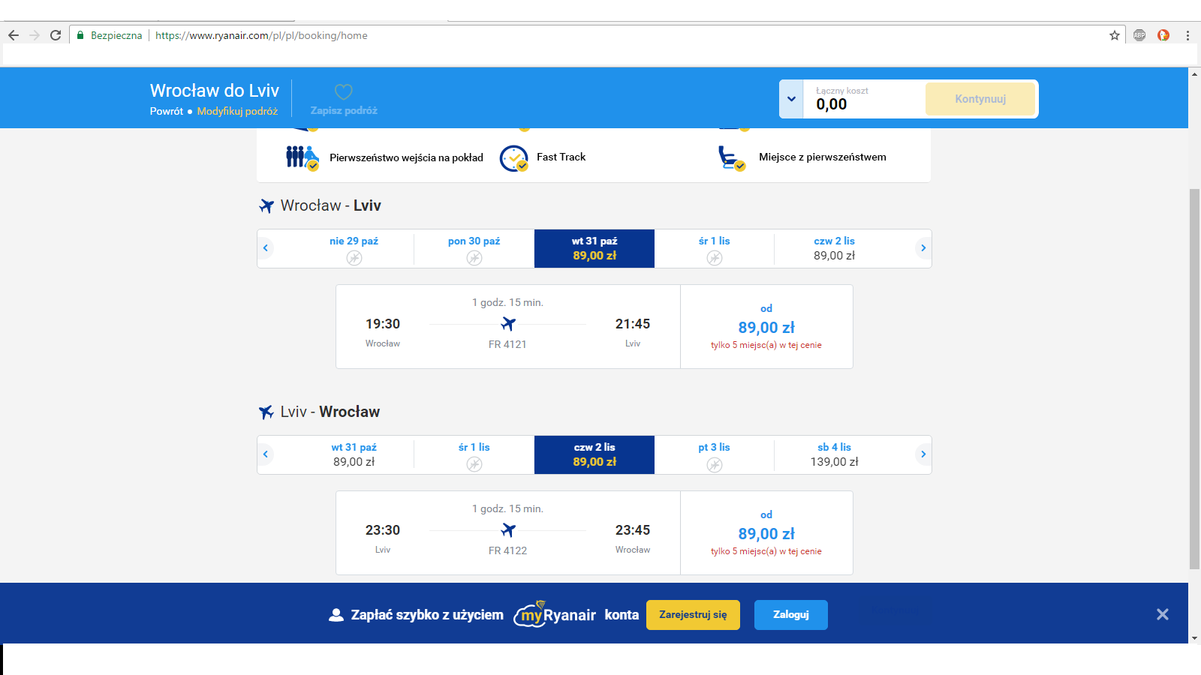Click Pierwszeństwo wejścia na pokład text
The image size is (1201, 675).
point(406,157)
